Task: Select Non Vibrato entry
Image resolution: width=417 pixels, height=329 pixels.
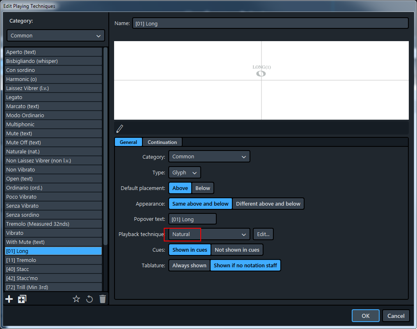Action: pos(53,170)
